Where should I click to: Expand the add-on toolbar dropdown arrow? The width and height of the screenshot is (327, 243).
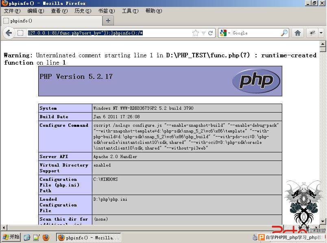coord(321,33)
